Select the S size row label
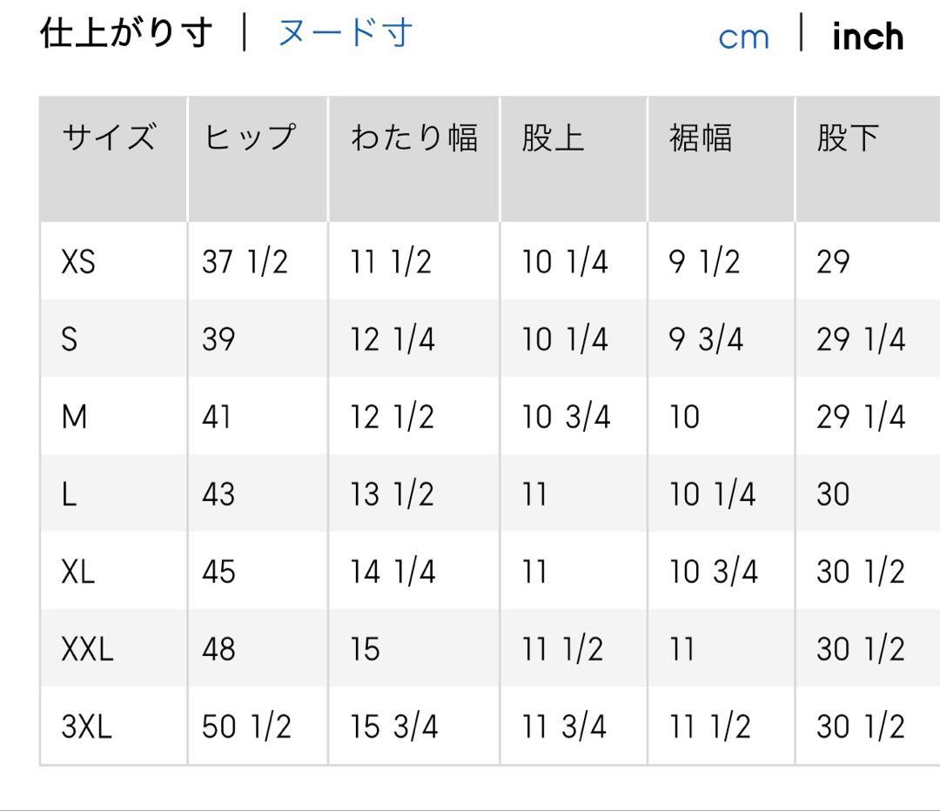 70,339
